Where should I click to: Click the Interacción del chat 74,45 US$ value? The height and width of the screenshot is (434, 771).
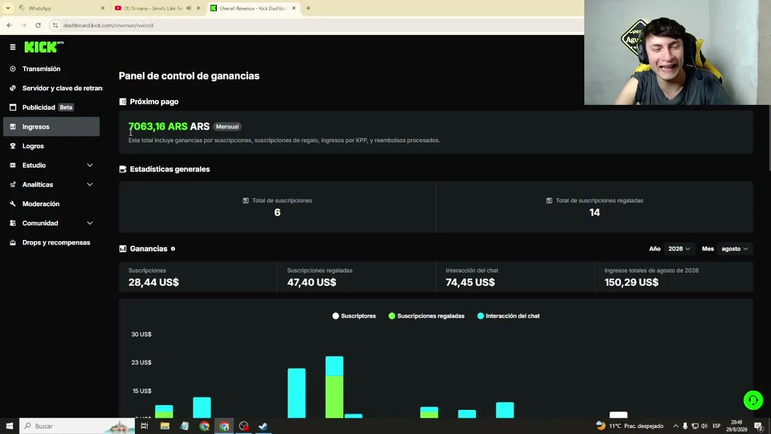pos(470,282)
